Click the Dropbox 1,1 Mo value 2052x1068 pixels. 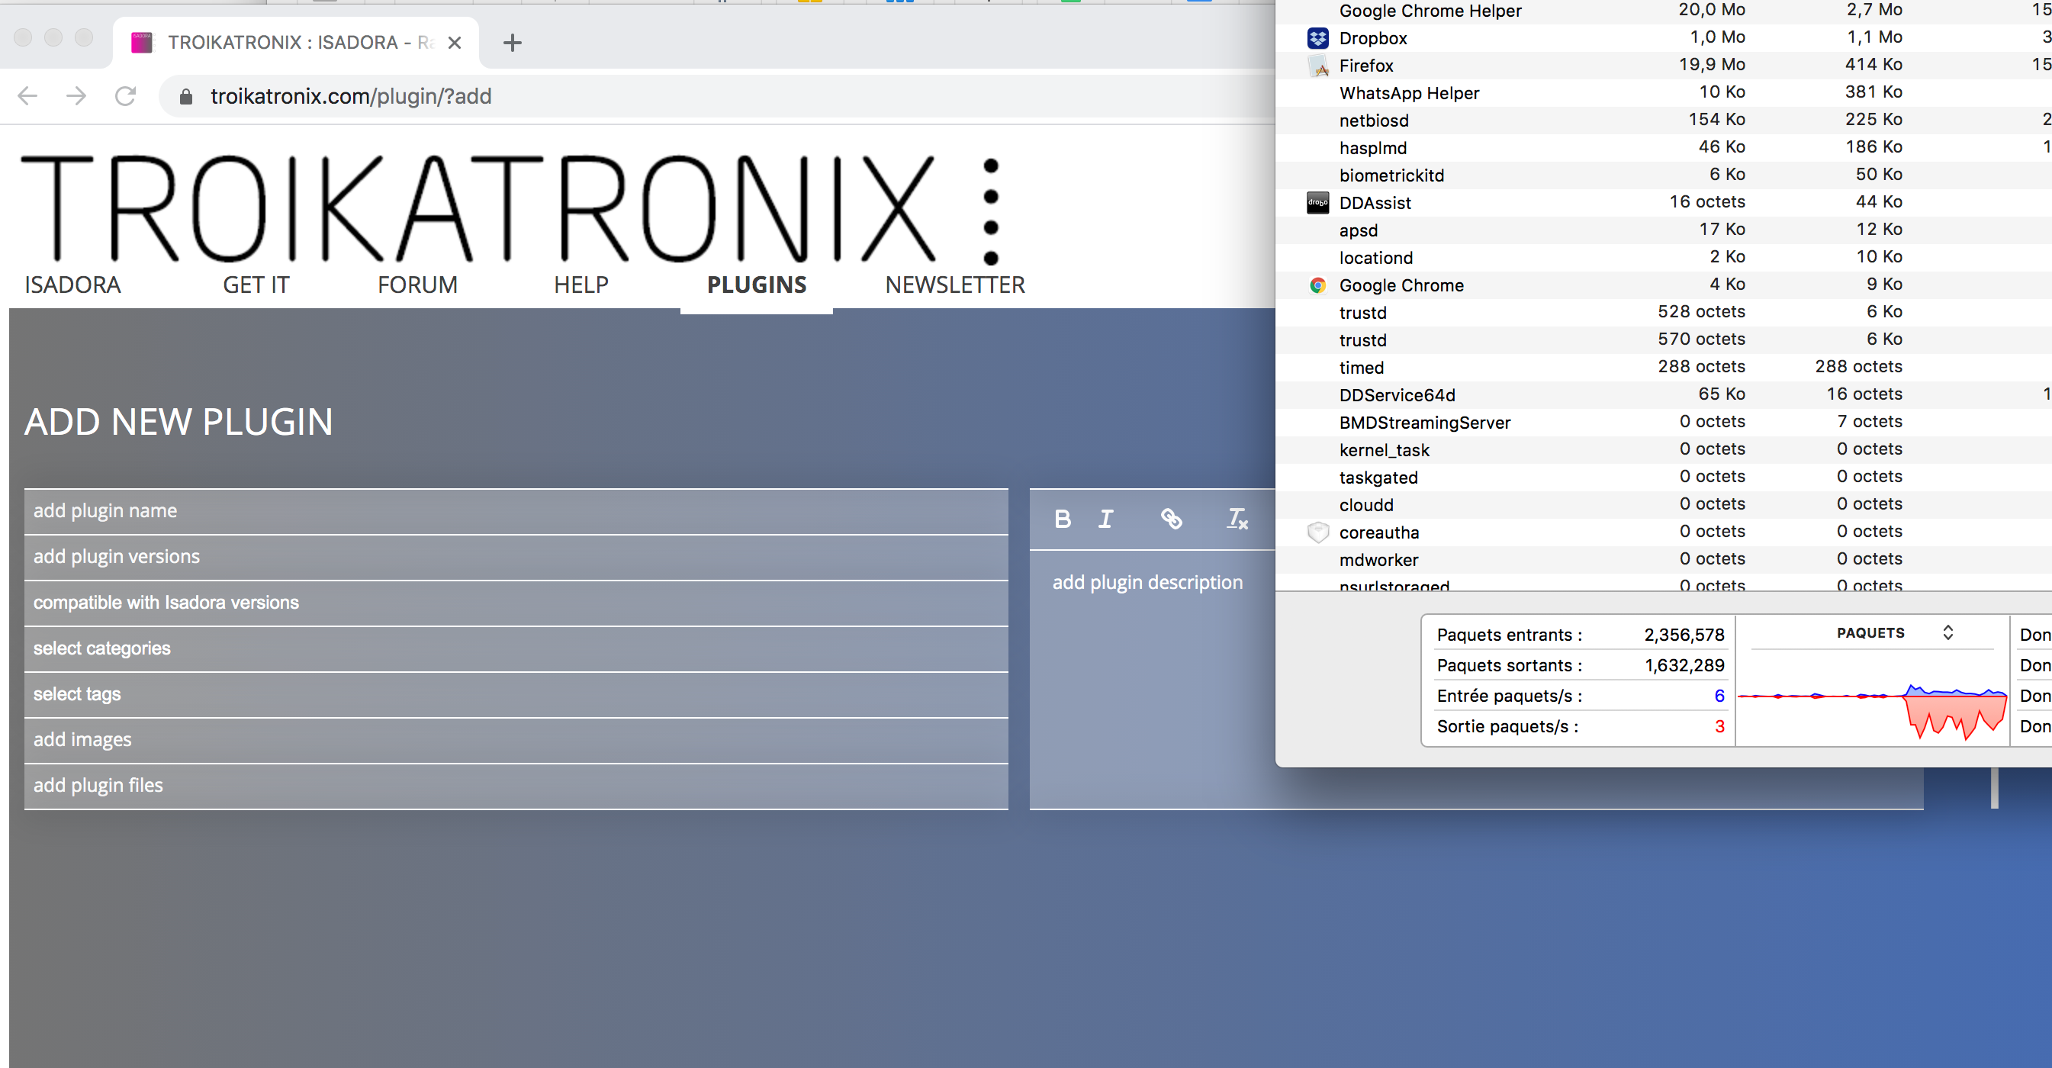pos(1874,37)
